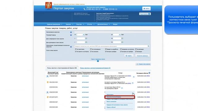Click orange status icon on 2021/2022-2023 row
This screenshot has height=111, width=198.
(x=48, y=82)
